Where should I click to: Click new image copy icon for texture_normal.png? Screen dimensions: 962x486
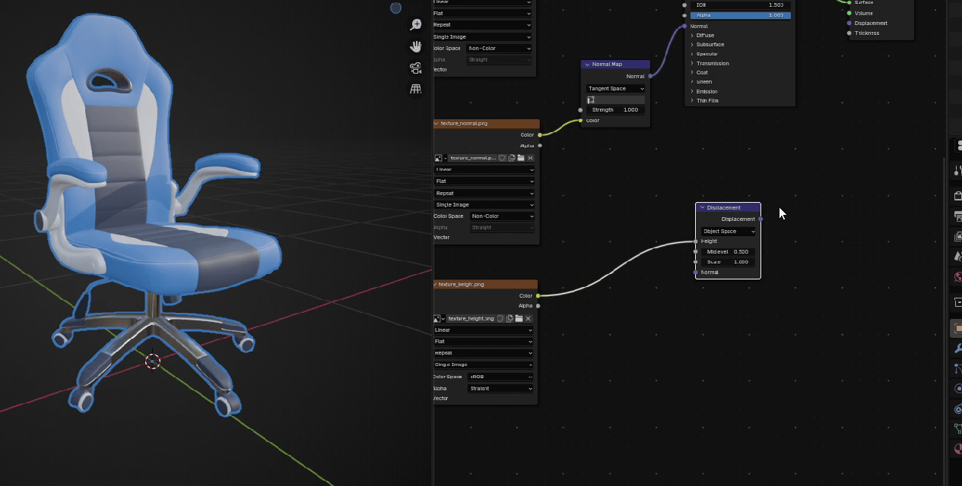tap(512, 158)
